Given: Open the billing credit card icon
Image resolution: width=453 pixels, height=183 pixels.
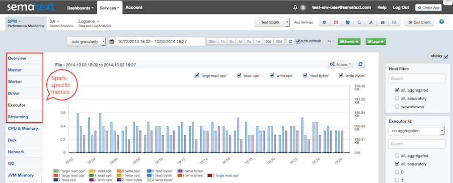Looking at the screenshot, I should coord(336,23).
